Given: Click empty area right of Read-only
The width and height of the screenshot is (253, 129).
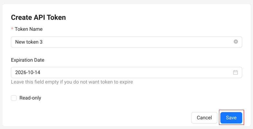Looking at the screenshot, I should pyautogui.click(x=129, y=98).
